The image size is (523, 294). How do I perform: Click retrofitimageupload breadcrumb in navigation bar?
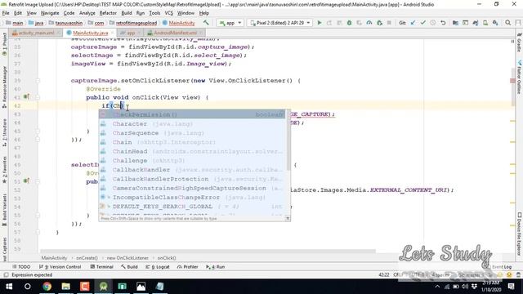click(134, 23)
